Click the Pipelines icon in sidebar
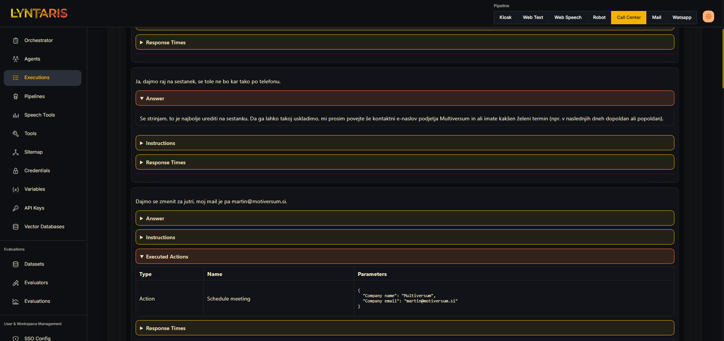The width and height of the screenshot is (724, 341). 16,97
